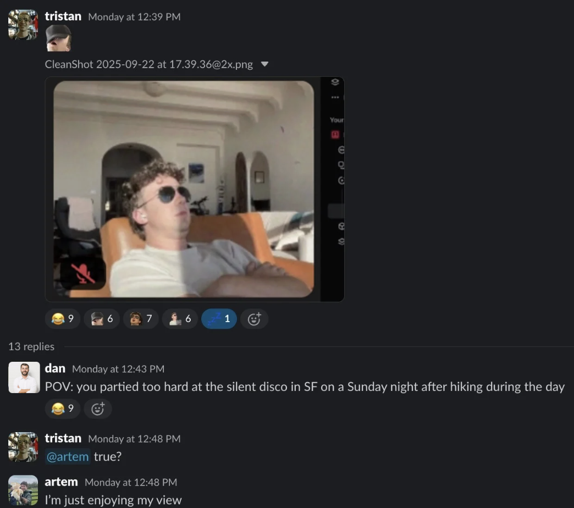Image resolution: width=574 pixels, height=508 pixels.
Task: Toggle the laughing reaction with 9 on dan's reply
Action: (63, 408)
